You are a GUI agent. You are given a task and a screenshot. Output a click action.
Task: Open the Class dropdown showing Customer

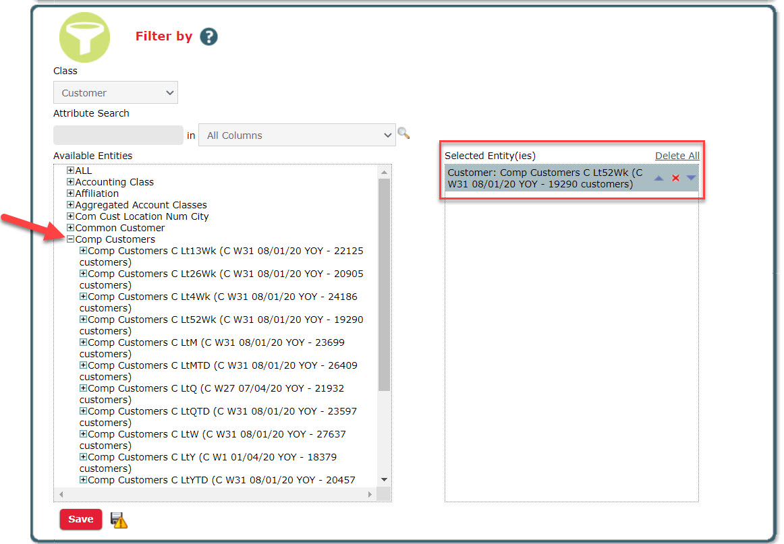[x=115, y=93]
